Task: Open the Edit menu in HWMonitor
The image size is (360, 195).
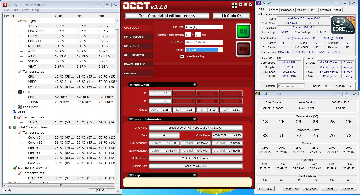Action: (15, 10)
